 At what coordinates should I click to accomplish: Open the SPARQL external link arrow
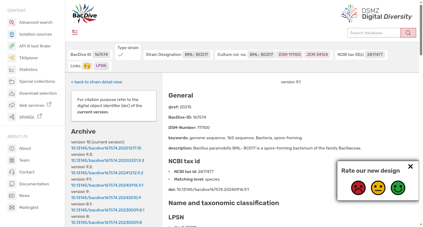click(40, 116)
